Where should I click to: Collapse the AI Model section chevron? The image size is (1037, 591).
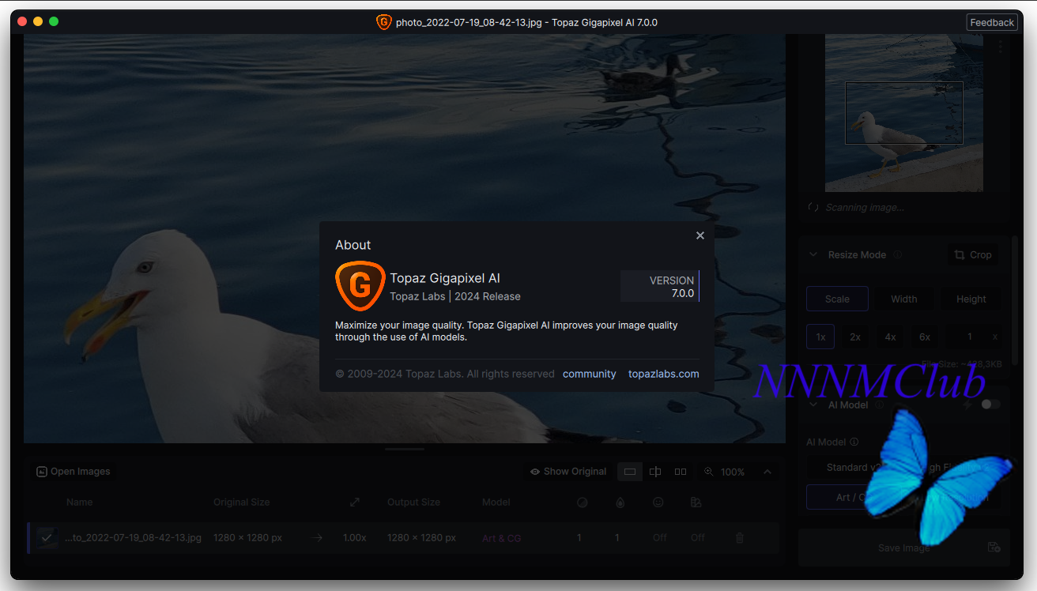coord(813,405)
